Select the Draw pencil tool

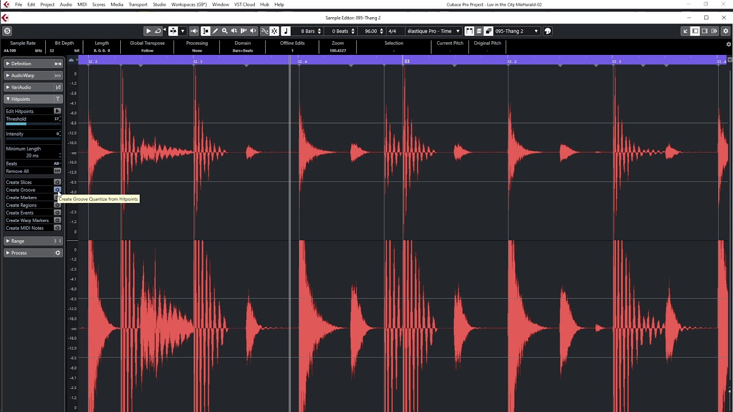pyautogui.click(x=215, y=31)
